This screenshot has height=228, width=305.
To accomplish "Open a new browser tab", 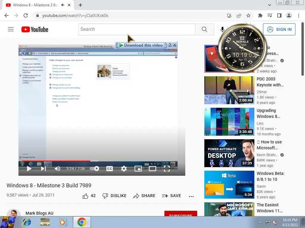I will [x=80, y=5].
